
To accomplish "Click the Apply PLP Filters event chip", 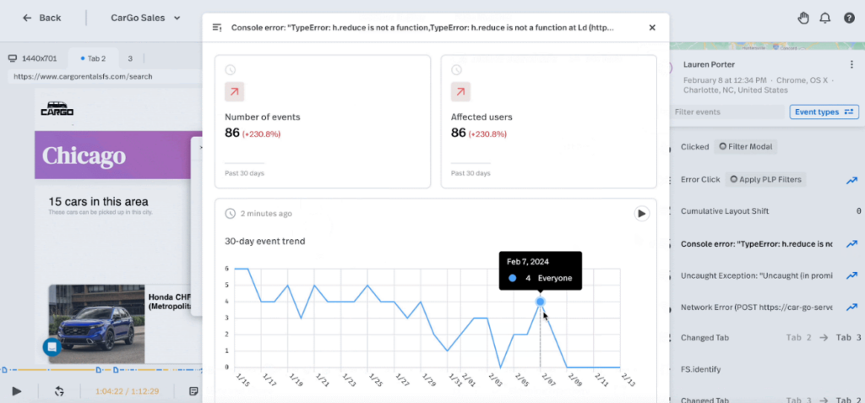I will pyautogui.click(x=765, y=179).
